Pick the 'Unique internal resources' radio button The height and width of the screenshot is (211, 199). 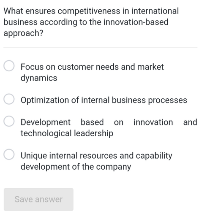pyautogui.click(x=9, y=154)
